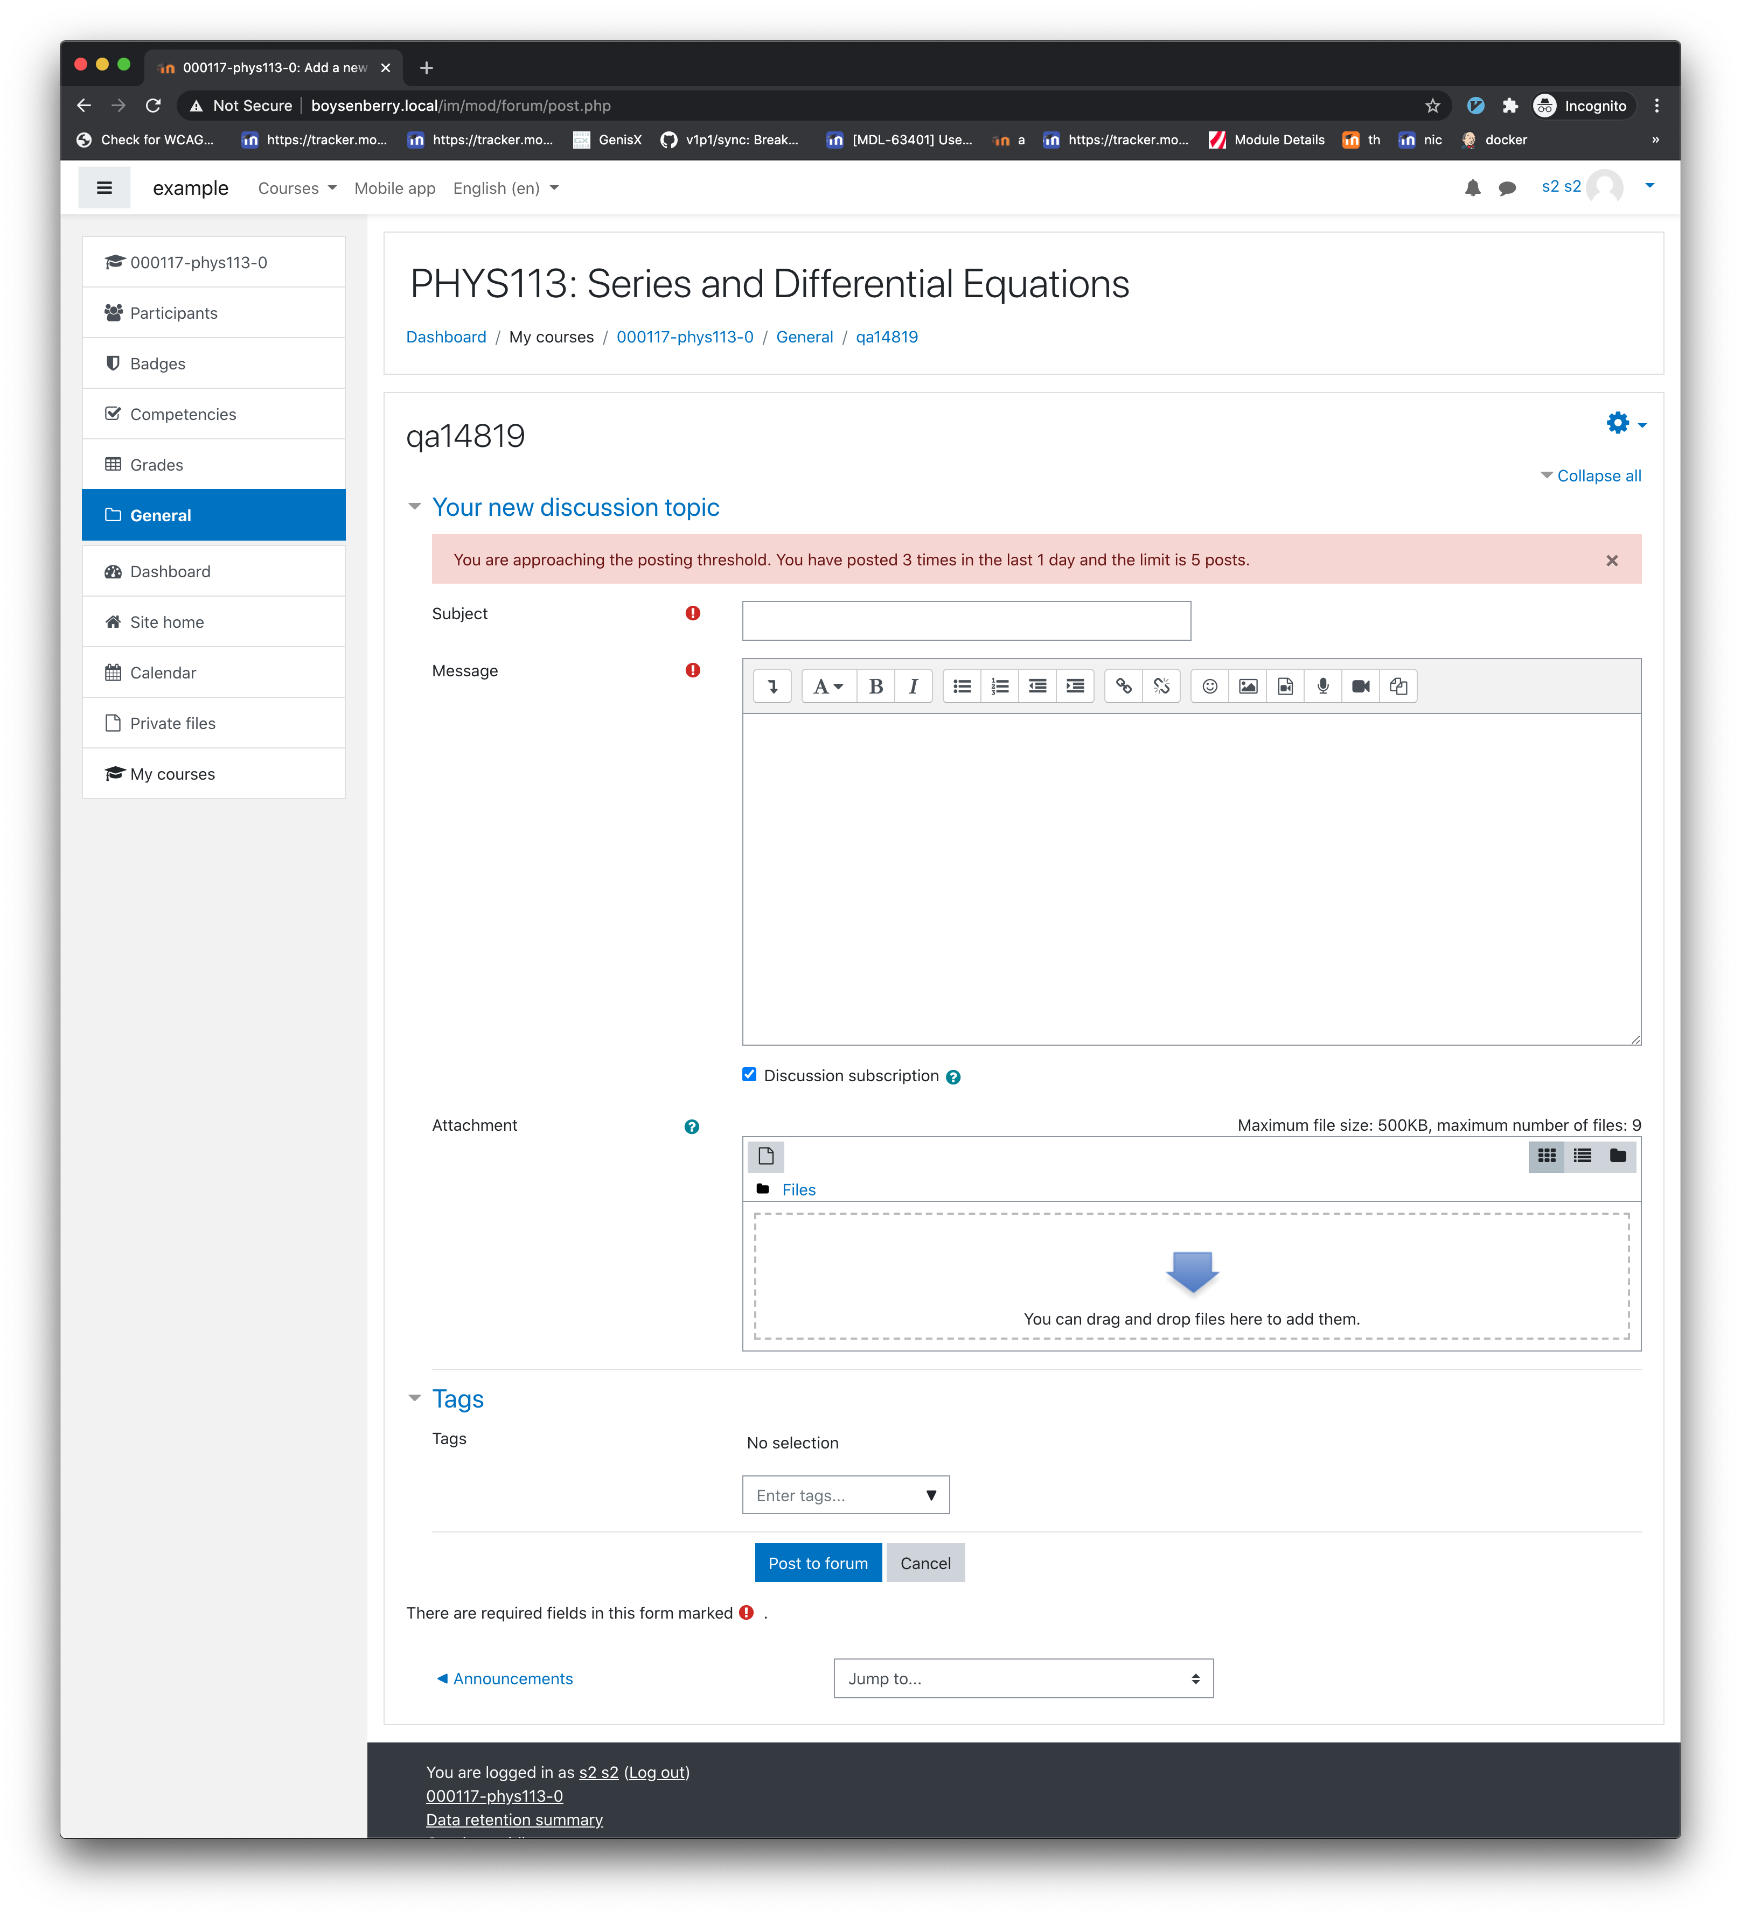This screenshot has width=1741, height=1918.
Task: Open Calendar in the side navigation
Action: (x=213, y=673)
